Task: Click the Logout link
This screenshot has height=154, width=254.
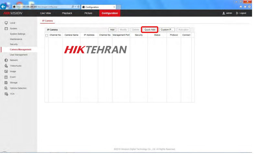Action: click(x=243, y=13)
